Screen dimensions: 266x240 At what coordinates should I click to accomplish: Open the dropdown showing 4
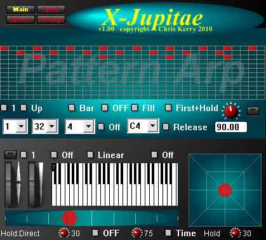point(80,126)
